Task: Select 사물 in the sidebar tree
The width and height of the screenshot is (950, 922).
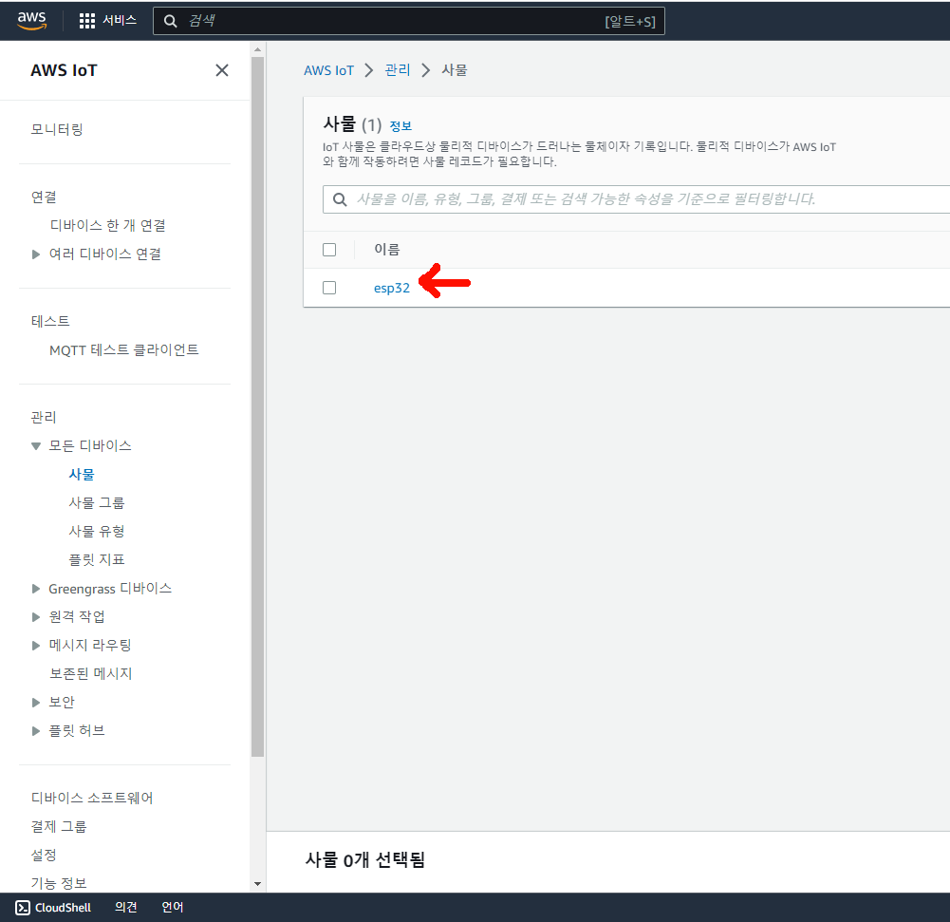Action: pyautogui.click(x=82, y=474)
